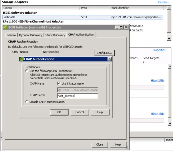The width and height of the screenshot is (173, 151).
Task: Sort by Device column header
Action: coord(41,8)
